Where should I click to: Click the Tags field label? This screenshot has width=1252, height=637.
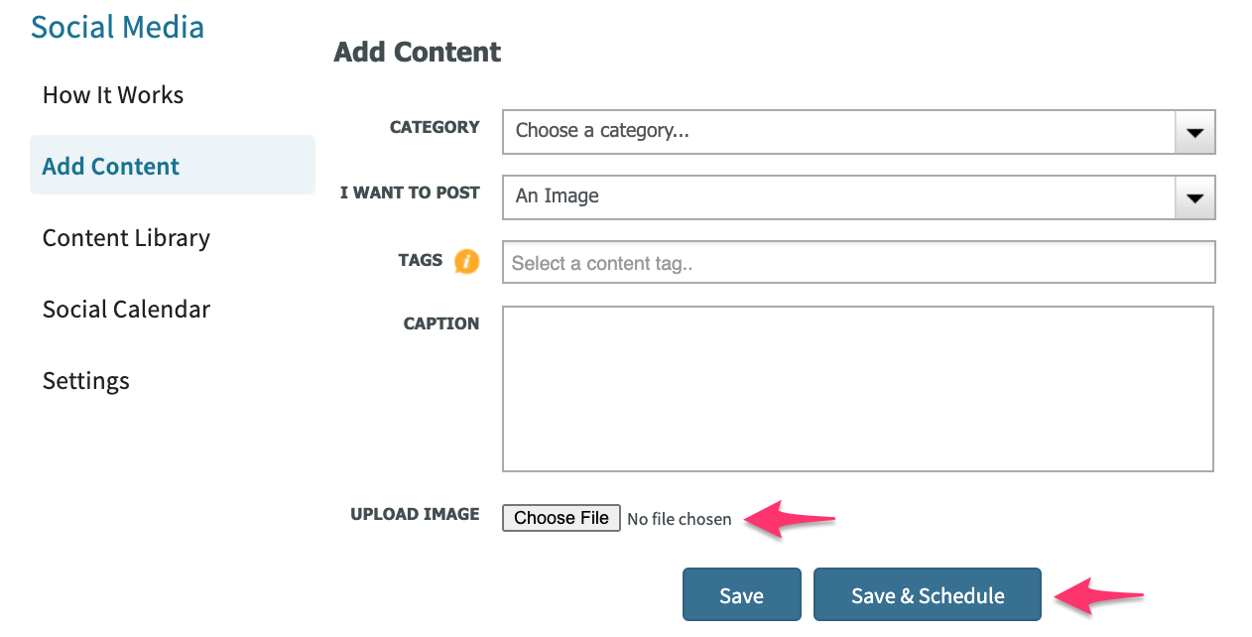pyautogui.click(x=421, y=260)
